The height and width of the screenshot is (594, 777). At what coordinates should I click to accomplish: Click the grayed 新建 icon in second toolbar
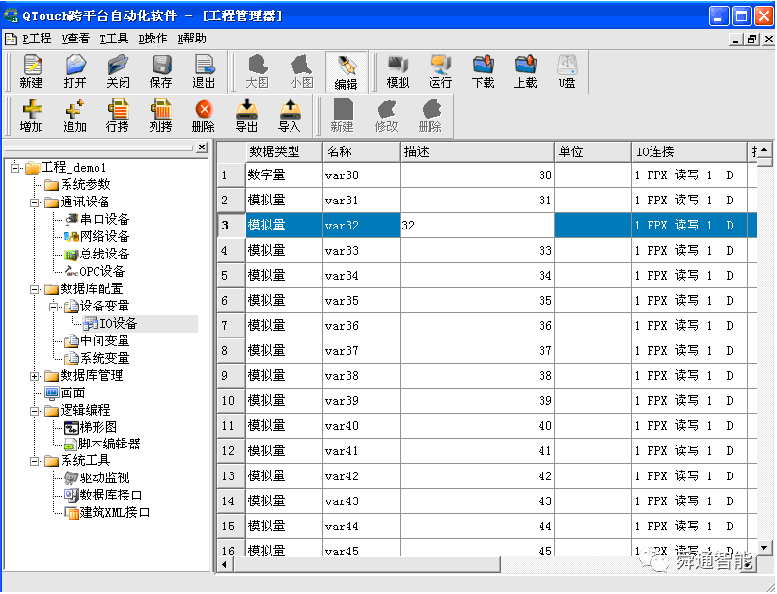343,116
